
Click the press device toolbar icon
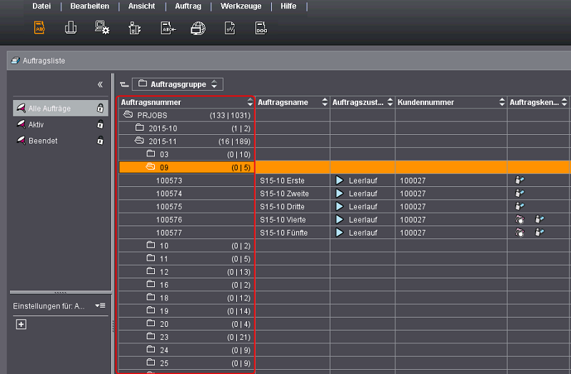pyautogui.click(x=135, y=28)
